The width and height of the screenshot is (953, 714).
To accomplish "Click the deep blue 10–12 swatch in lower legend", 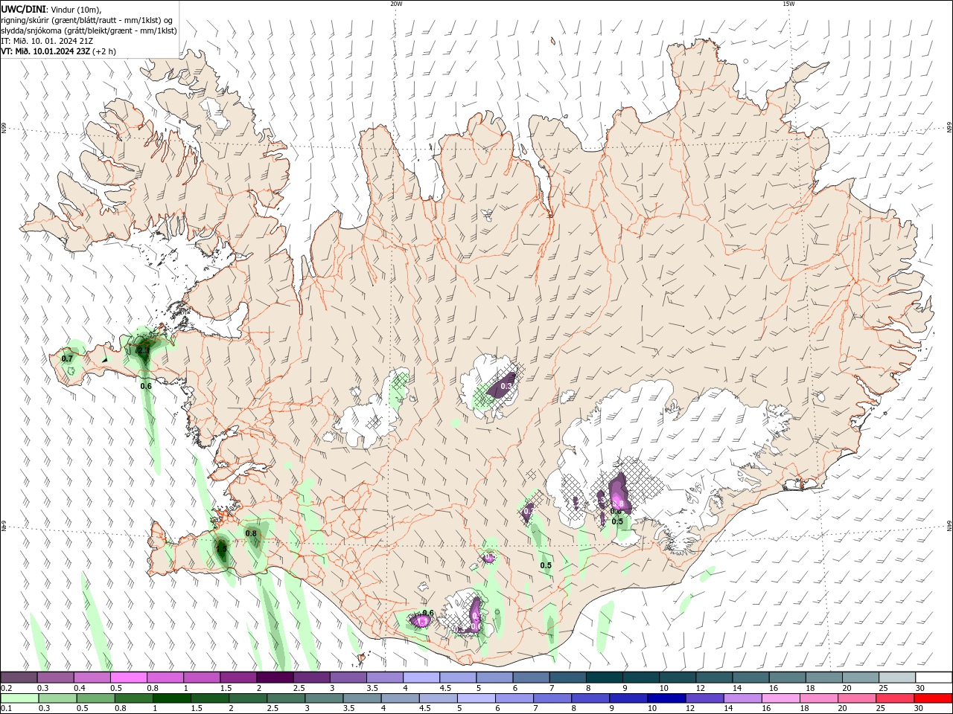I will pyautogui.click(x=666, y=698).
